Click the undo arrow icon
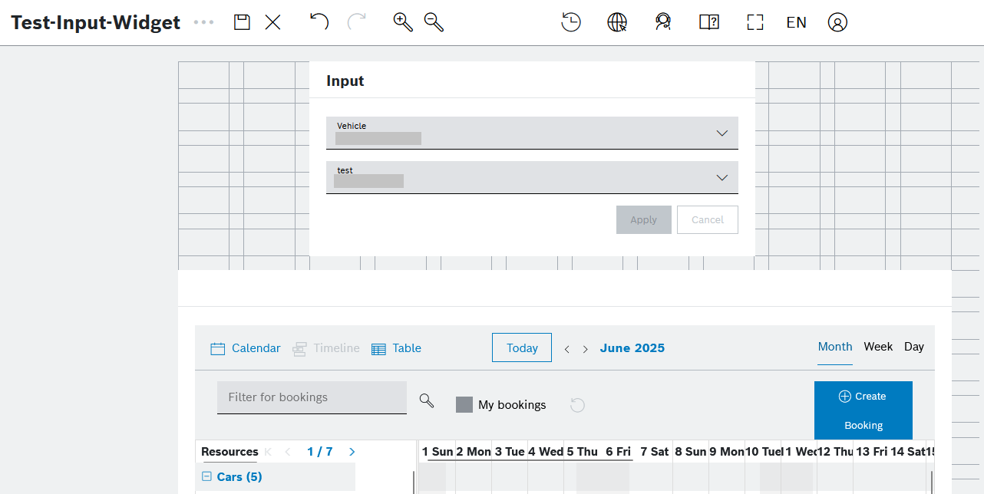Viewport: 984px width, 494px height. 319,22
